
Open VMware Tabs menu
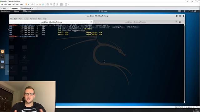(17, 4)
